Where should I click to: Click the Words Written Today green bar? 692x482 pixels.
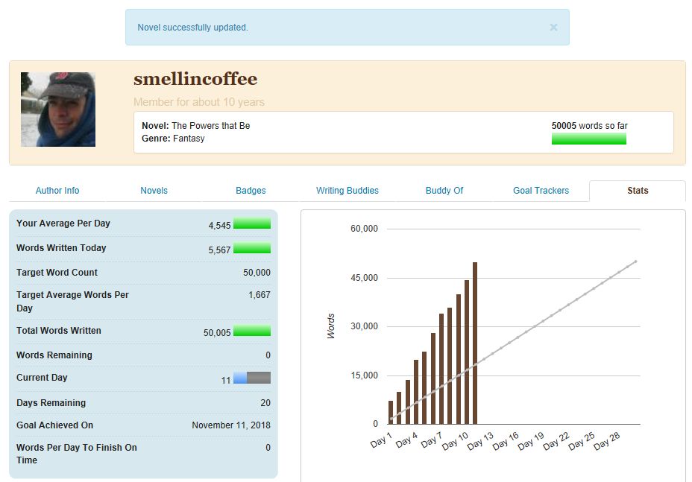tap(251, 248)
